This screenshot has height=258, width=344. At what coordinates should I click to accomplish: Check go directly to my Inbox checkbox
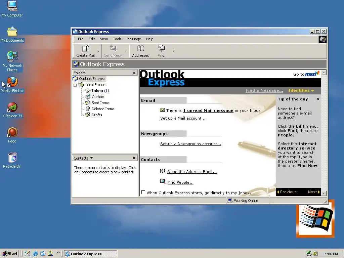click(143, 192)
